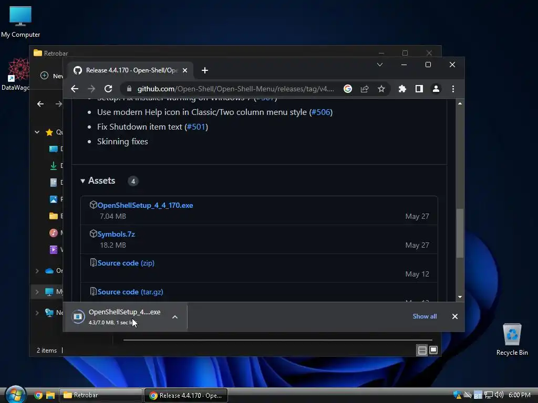Show all downloads
The width and height of the screenshot is (538, 403).
tap(425, 316)
